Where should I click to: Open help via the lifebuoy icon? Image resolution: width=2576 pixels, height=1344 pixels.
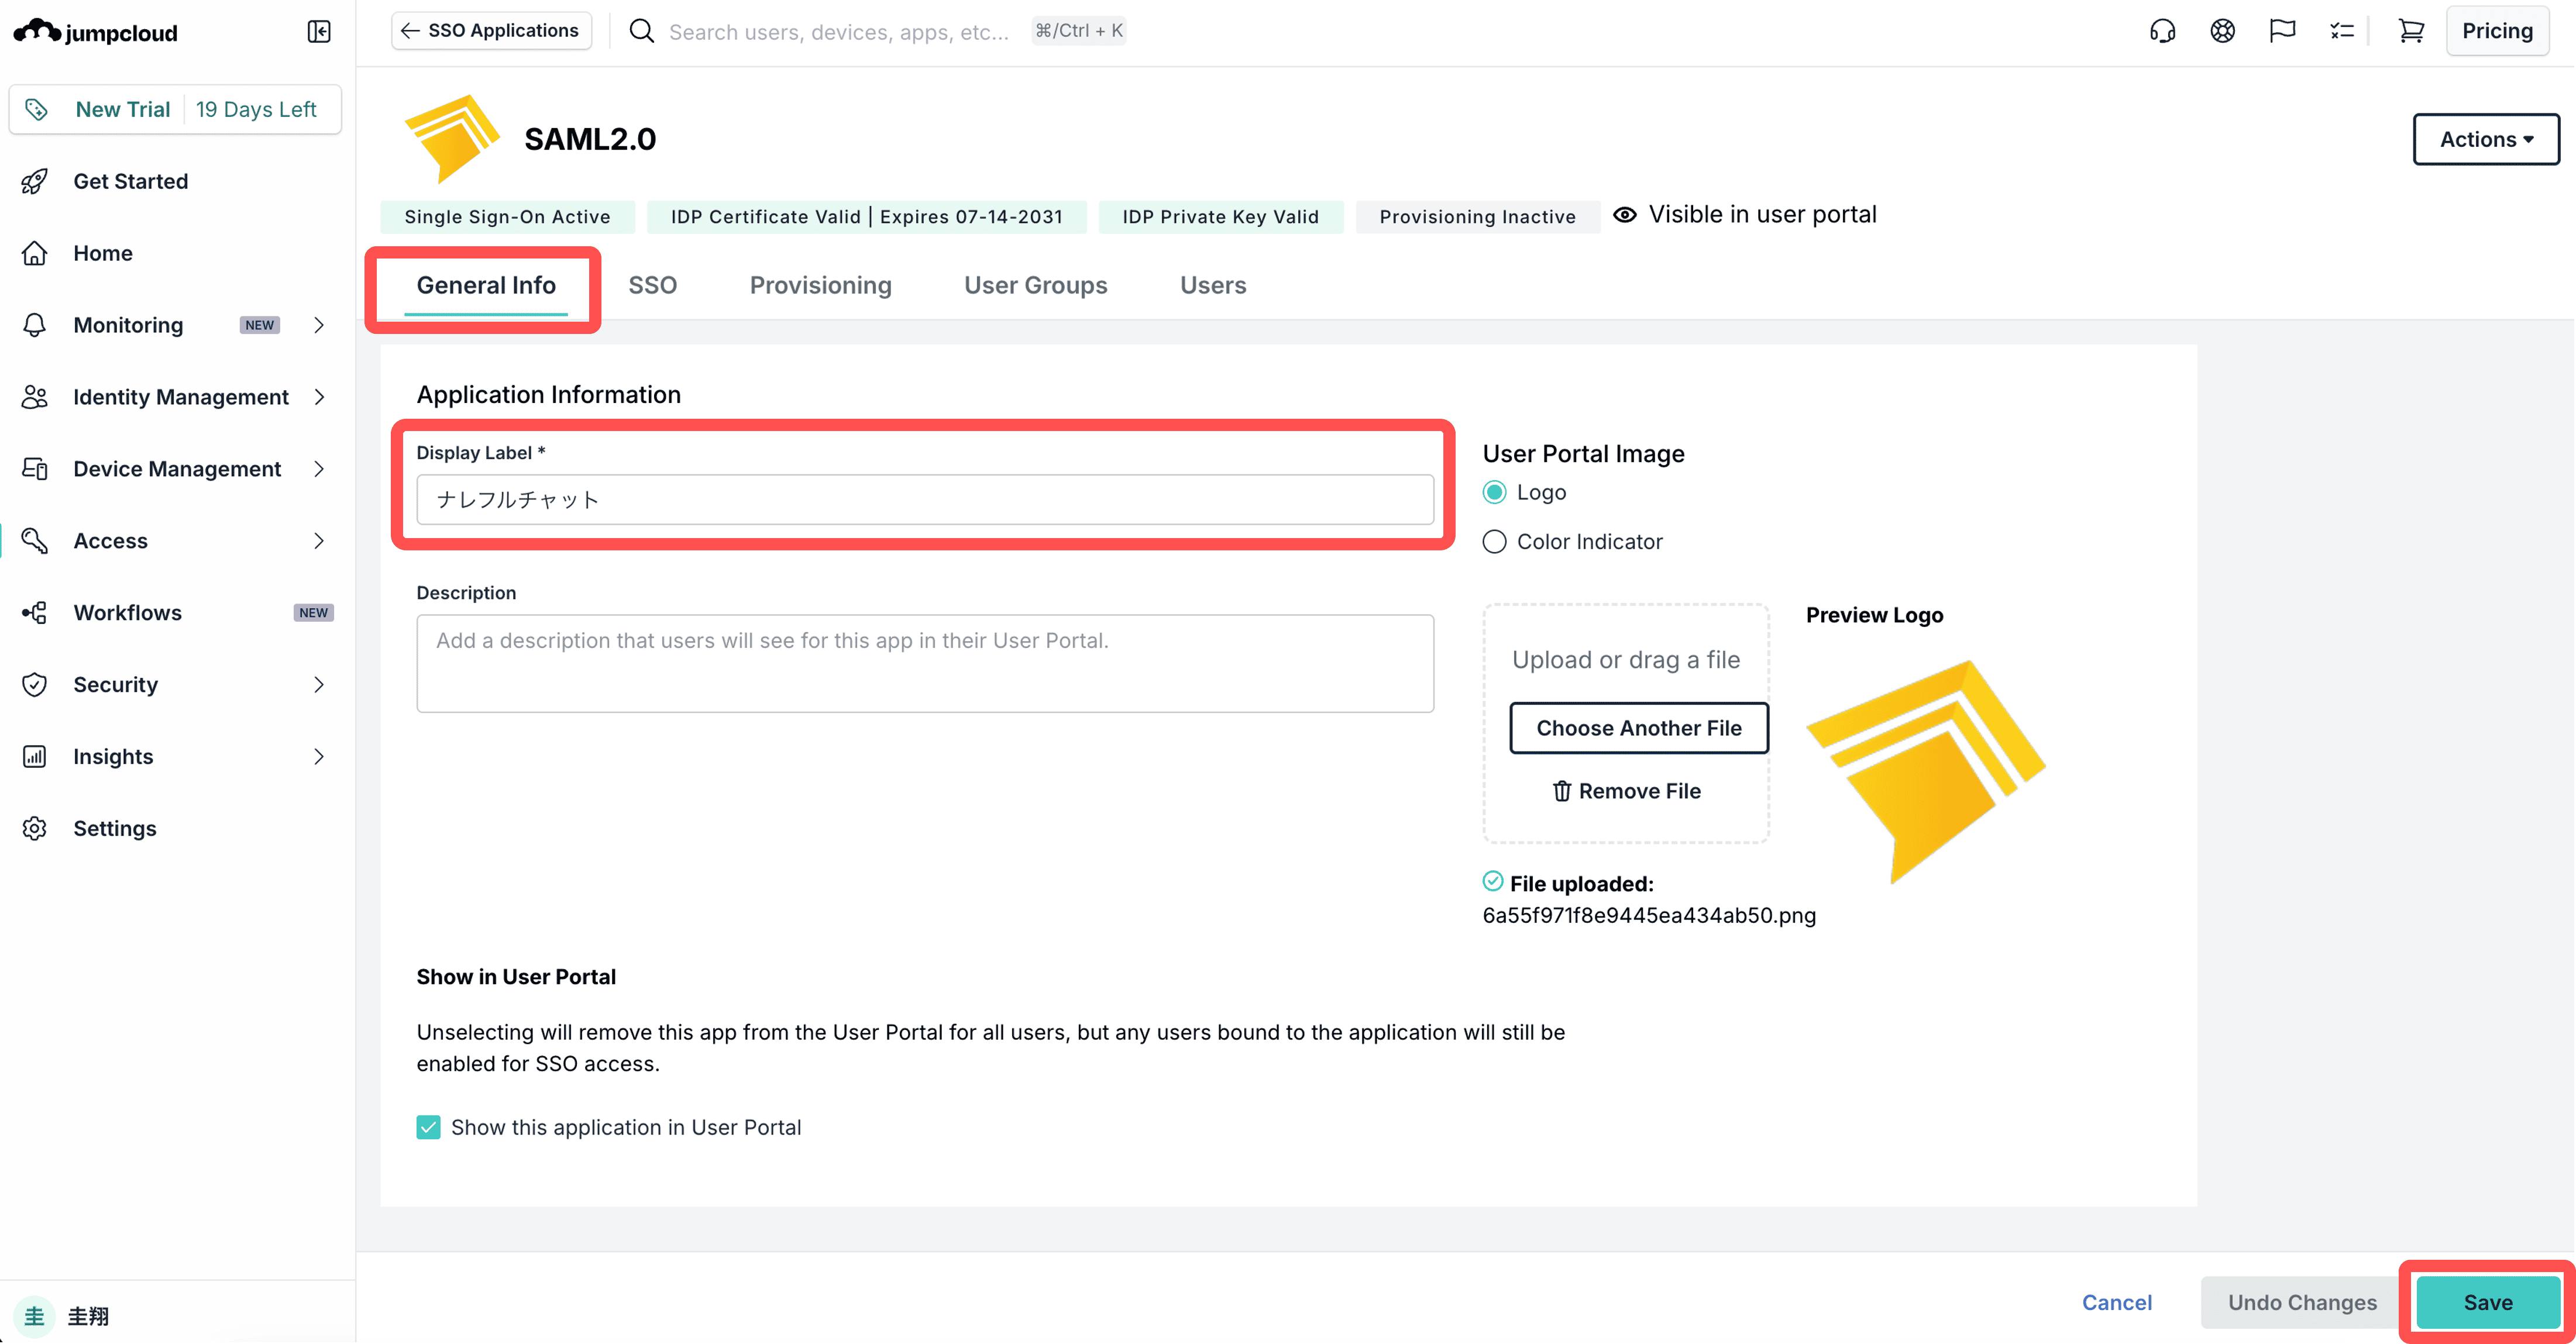pos(2223,31)
